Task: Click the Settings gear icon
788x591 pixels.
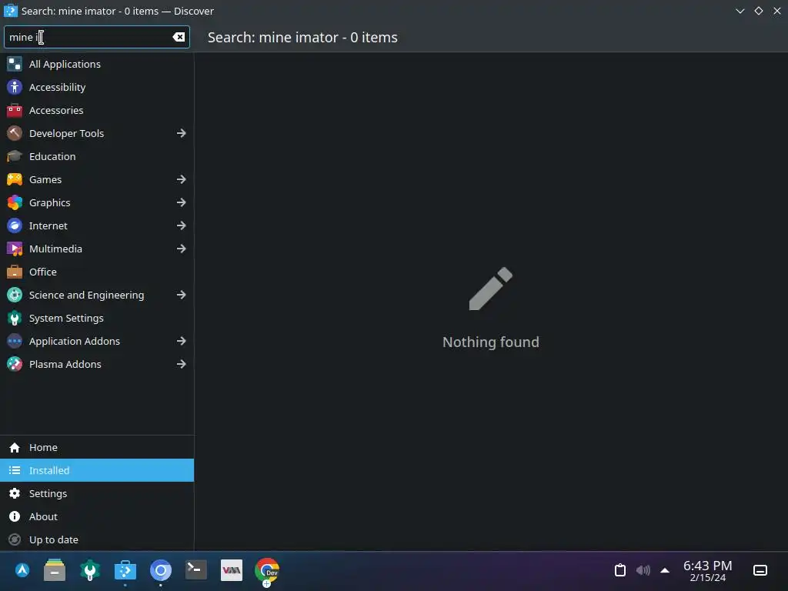Action: click(x=15, y=493)
